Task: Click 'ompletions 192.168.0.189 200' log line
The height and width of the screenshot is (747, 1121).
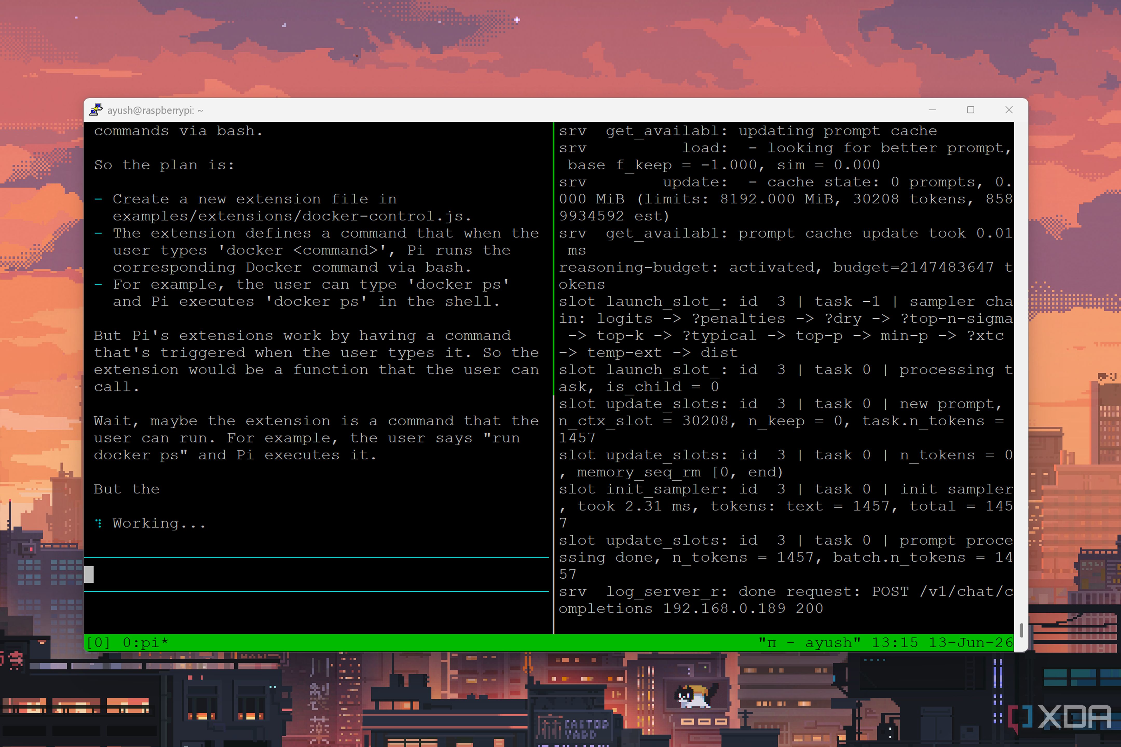Action: click(x=691, y=608)
